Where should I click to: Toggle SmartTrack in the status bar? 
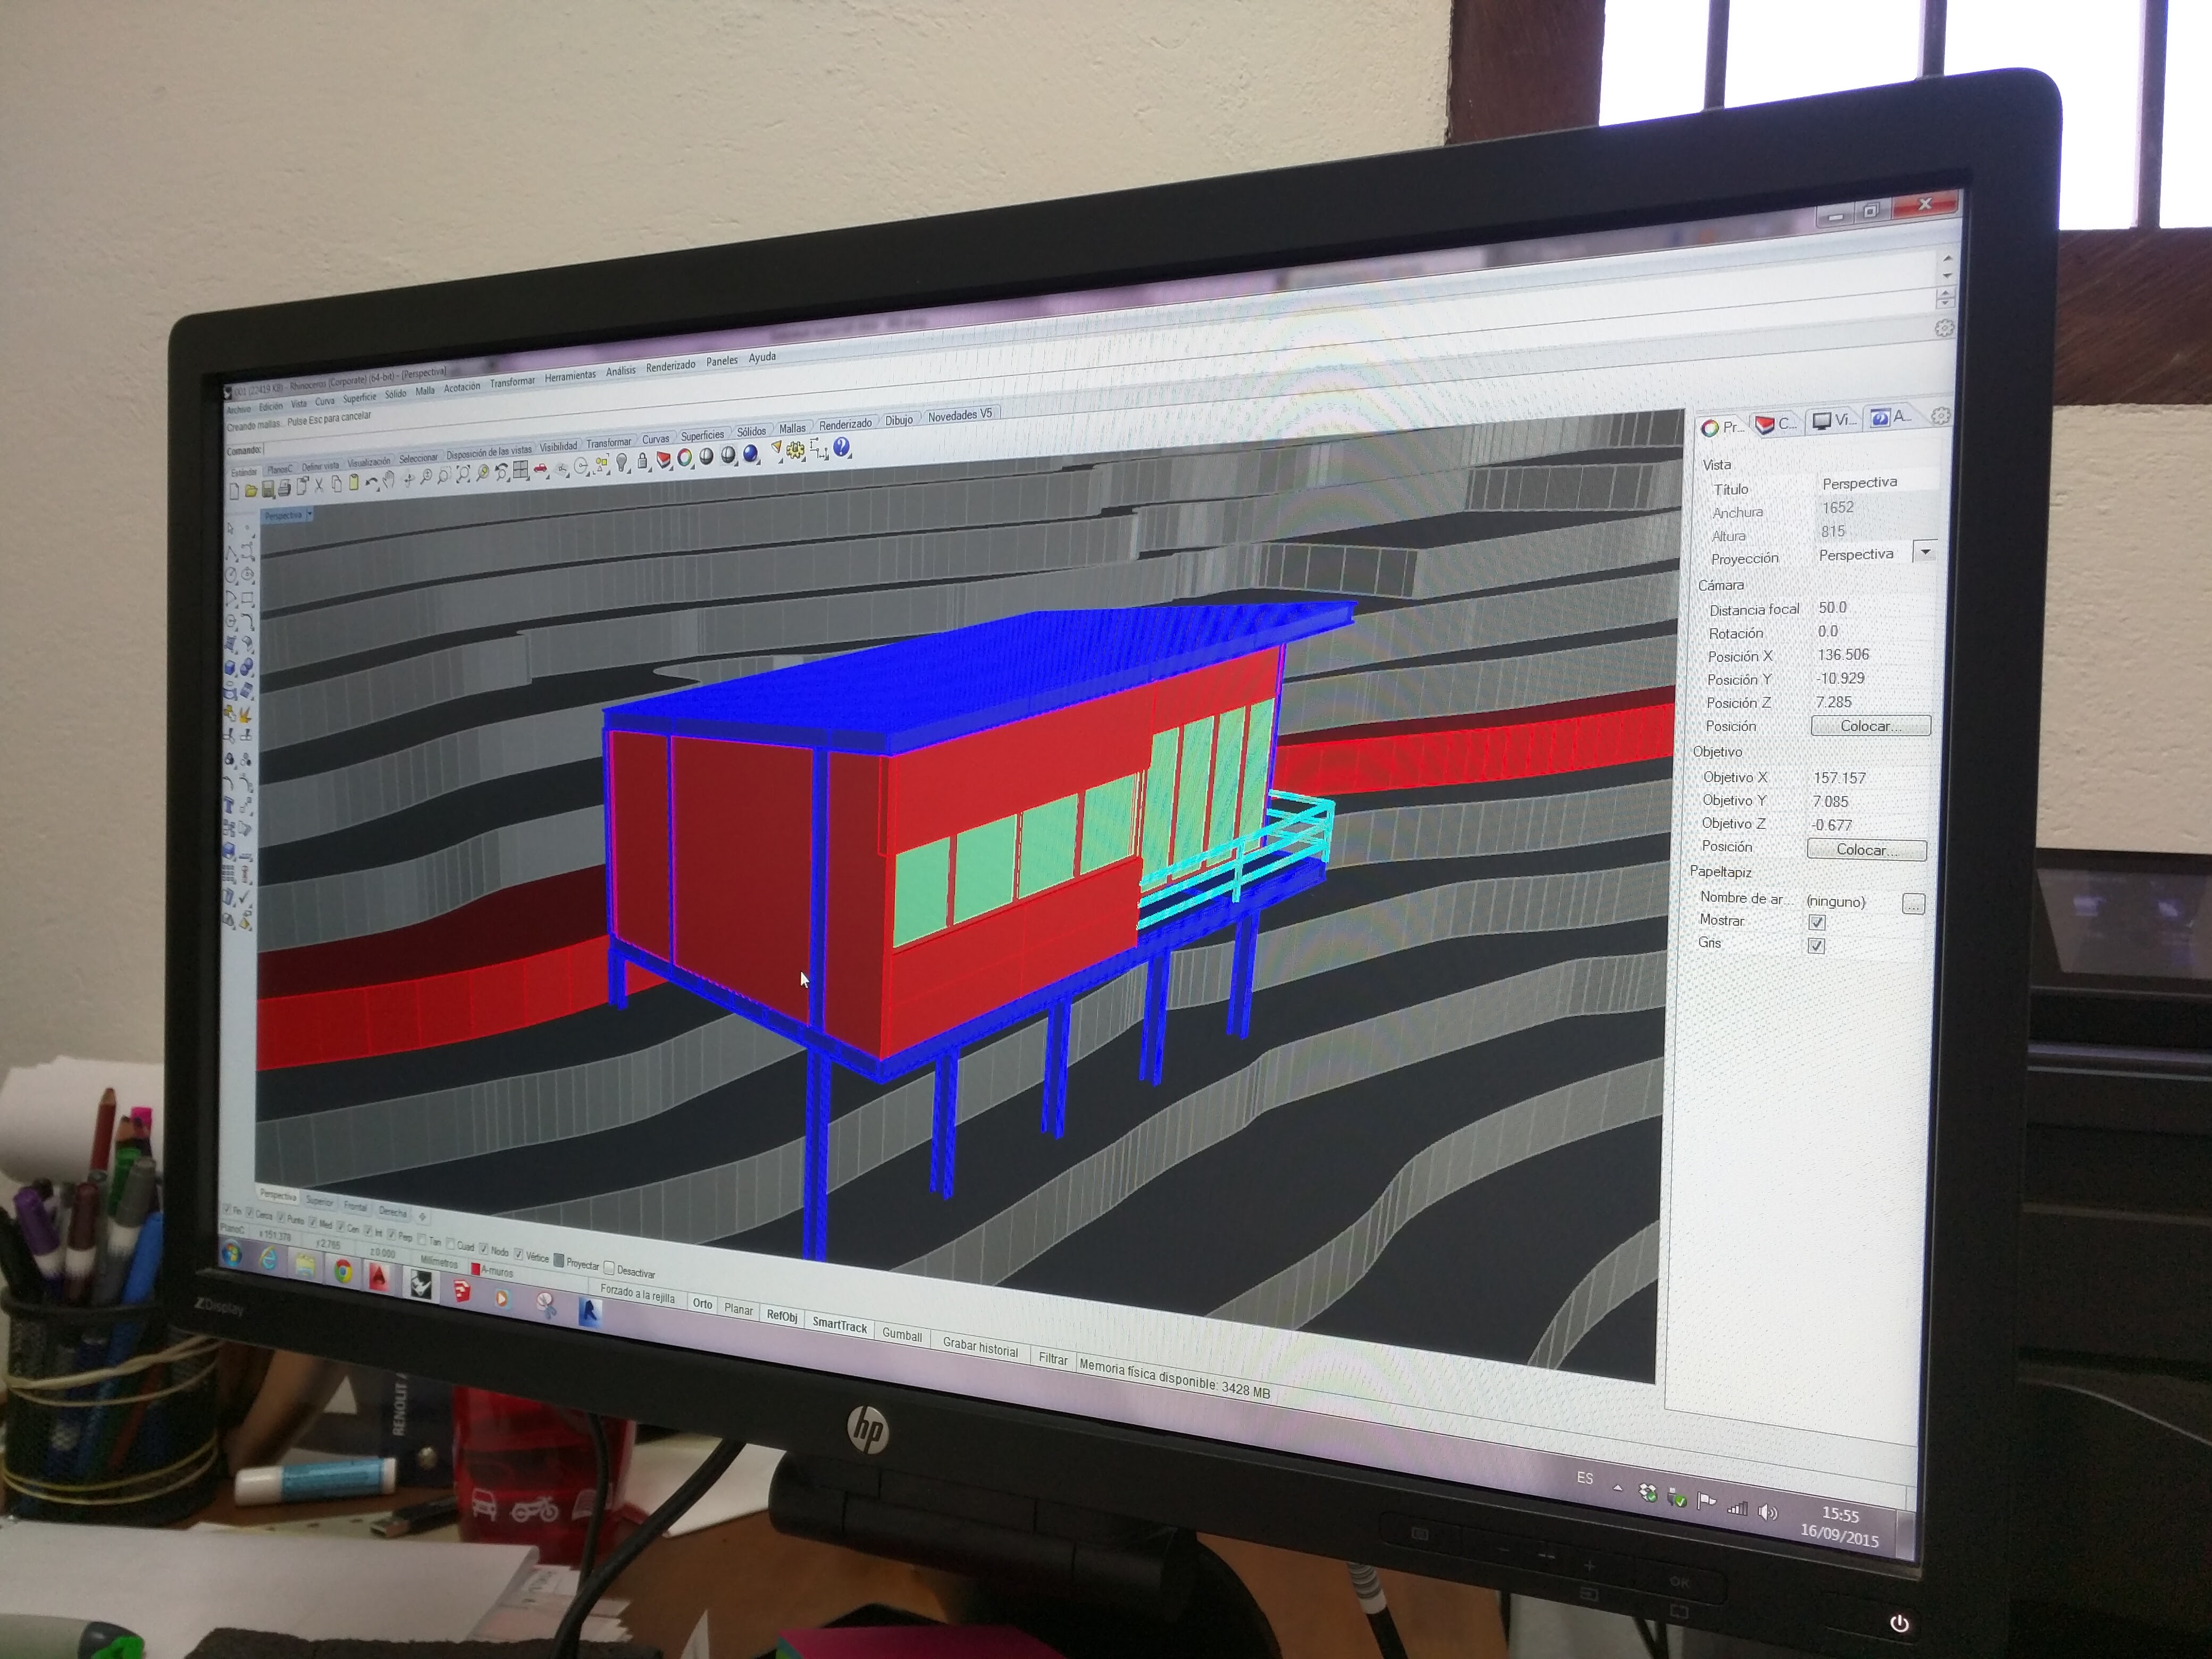pos(839,1325)
